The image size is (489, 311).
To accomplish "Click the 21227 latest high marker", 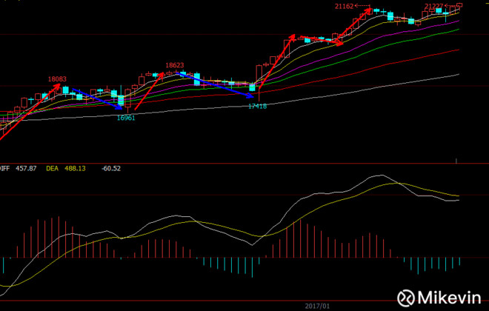I will pos(433,6).
